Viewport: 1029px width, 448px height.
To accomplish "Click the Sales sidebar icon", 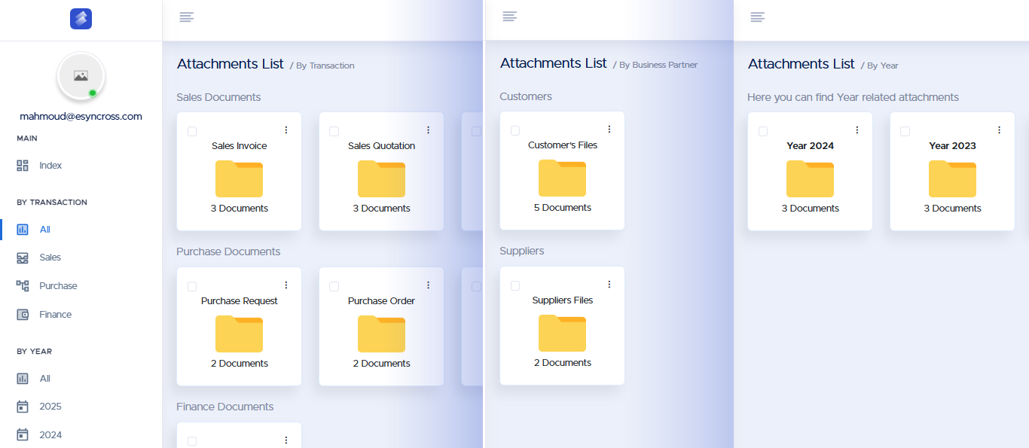I will pyautogui.click(x=23, y=258).
